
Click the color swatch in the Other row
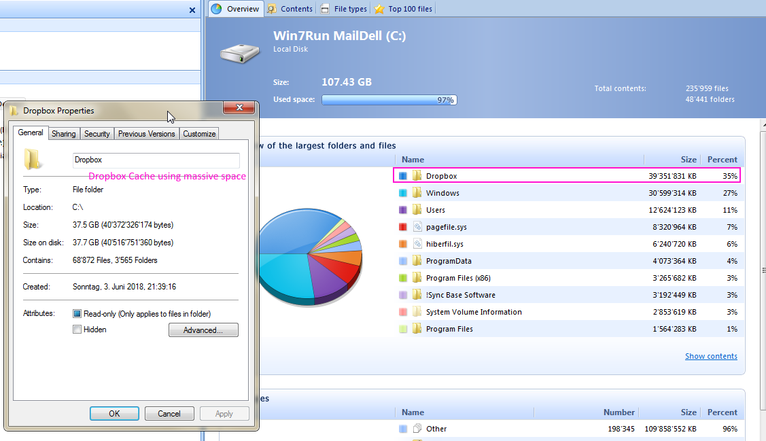(402, 429)
